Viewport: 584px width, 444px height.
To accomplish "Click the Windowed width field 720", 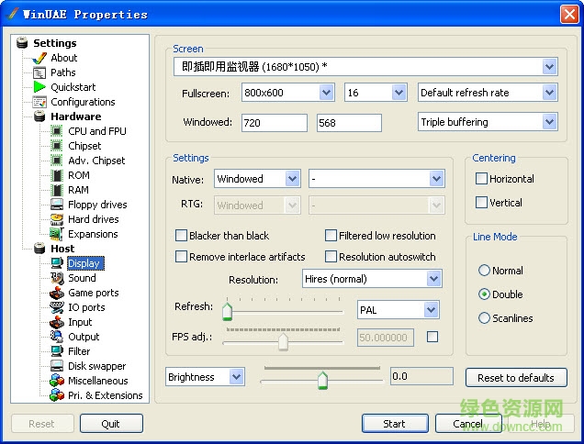I will tap(275, 123).
